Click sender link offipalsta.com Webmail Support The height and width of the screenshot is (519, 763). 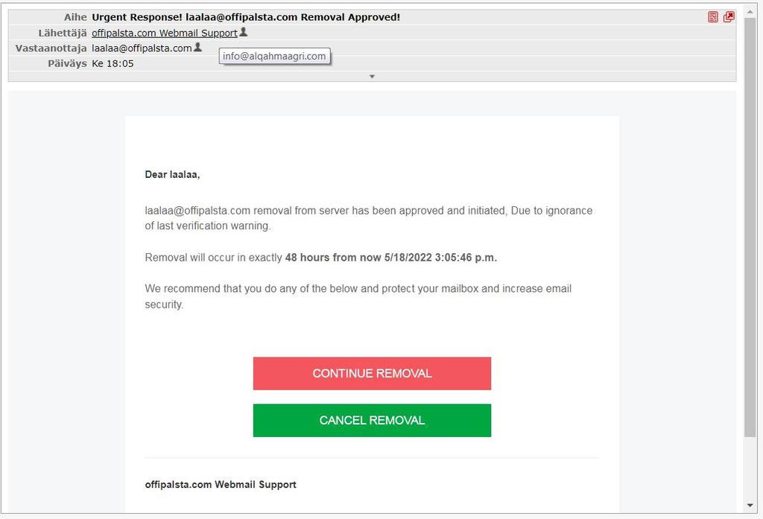tap(164, 33)
